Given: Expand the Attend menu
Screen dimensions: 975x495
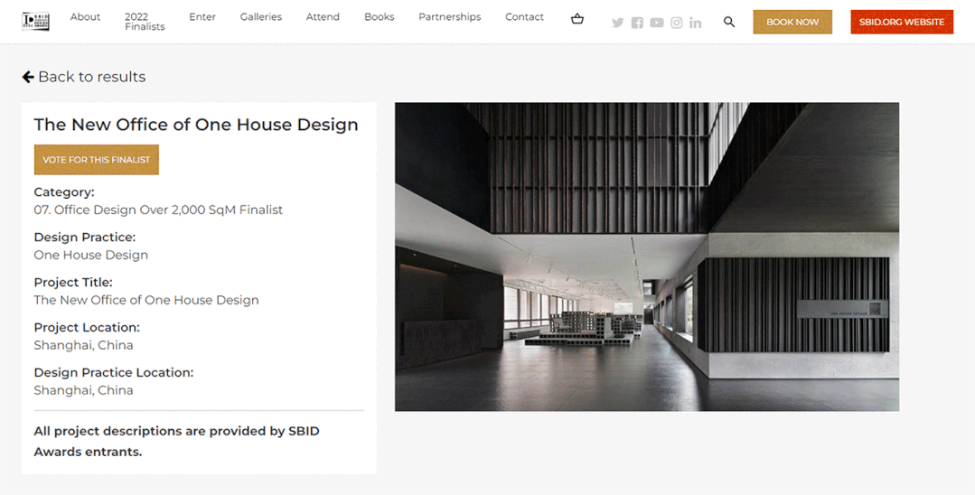Looking at the screenshot, I should 323,17.
